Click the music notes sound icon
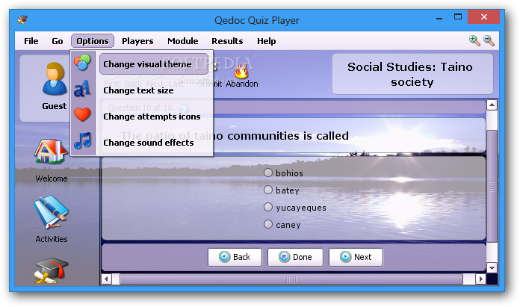 (x=82, y=140)
